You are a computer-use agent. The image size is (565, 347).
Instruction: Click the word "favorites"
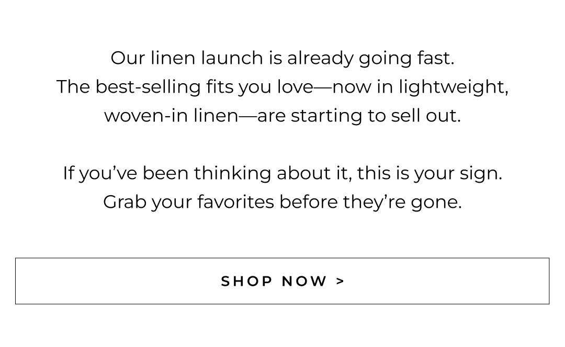(x=235, y=202)
